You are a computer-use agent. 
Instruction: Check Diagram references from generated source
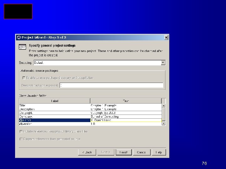pos(21,139)
